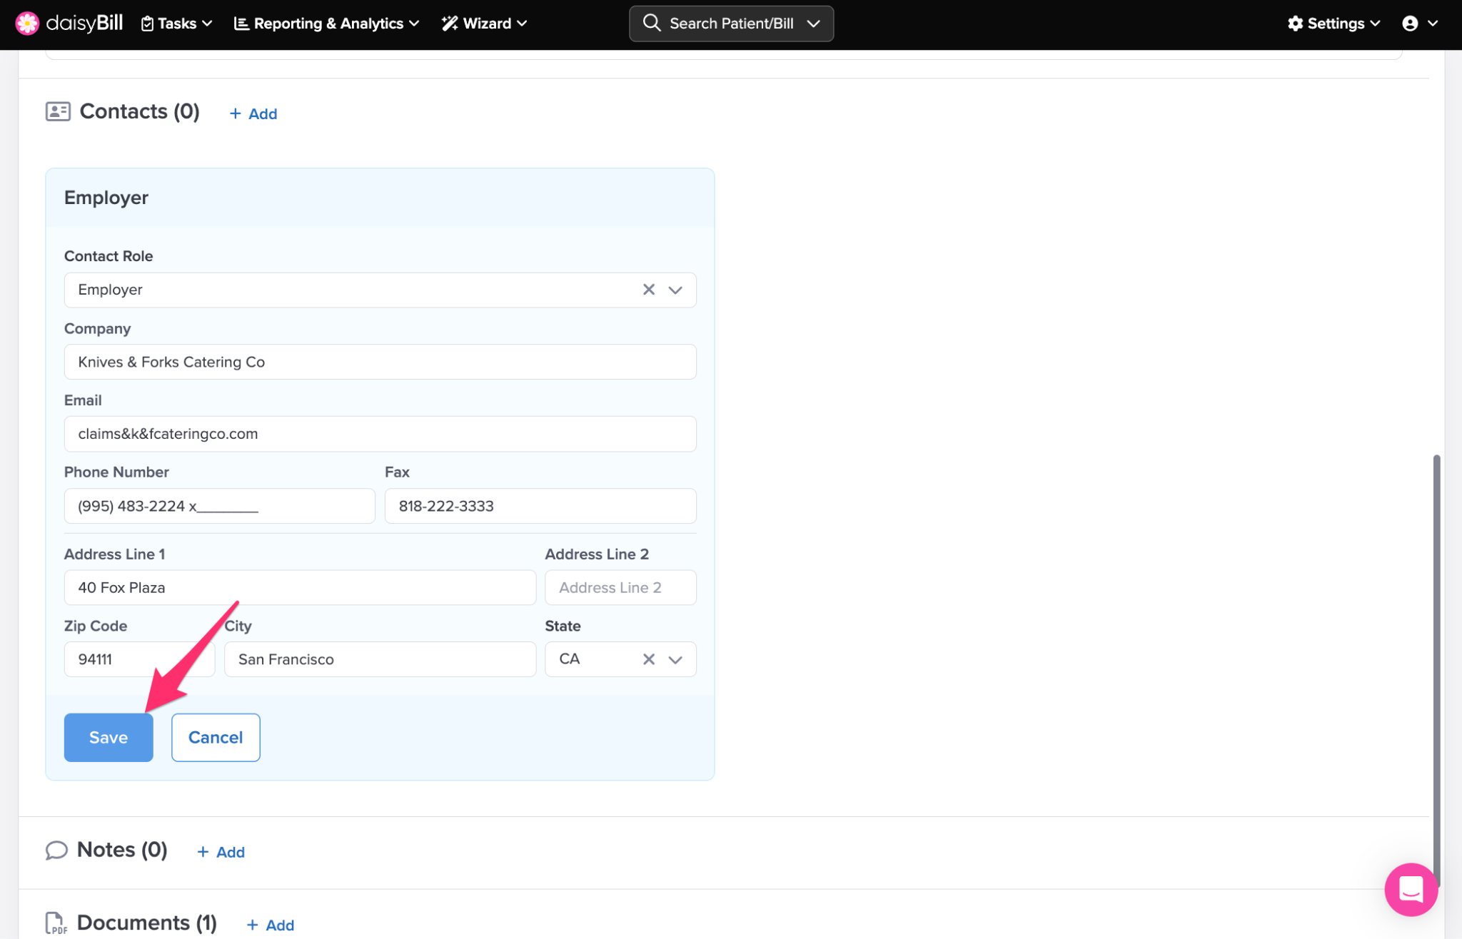This screenshot has width=1462, height=939.
Task: Save the Employer contact
Action: pyautogui.click(x=109, y=737)
